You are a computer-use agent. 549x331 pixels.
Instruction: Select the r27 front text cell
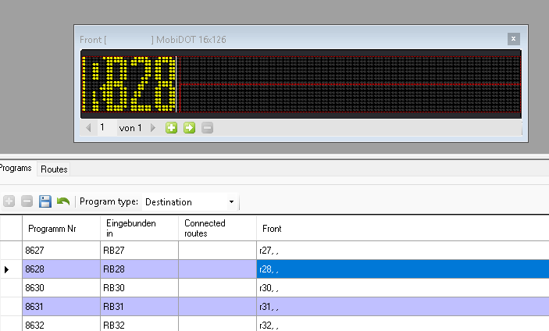pyautogui.click(x=403, y=251)
